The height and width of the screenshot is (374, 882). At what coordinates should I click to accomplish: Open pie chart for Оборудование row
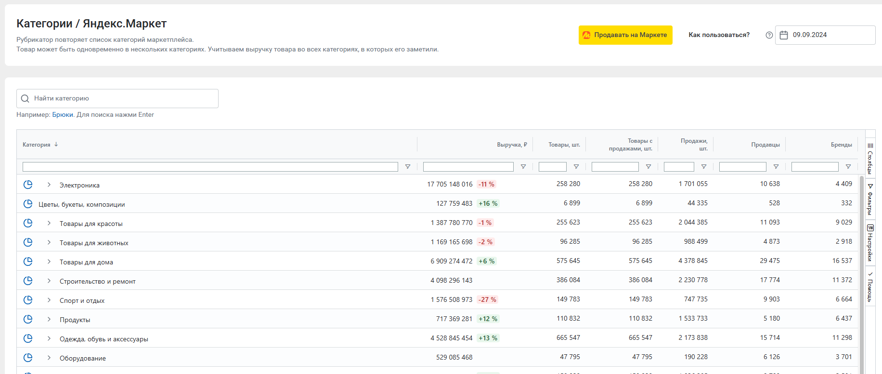pyautogui.click(x=28, y=358)
